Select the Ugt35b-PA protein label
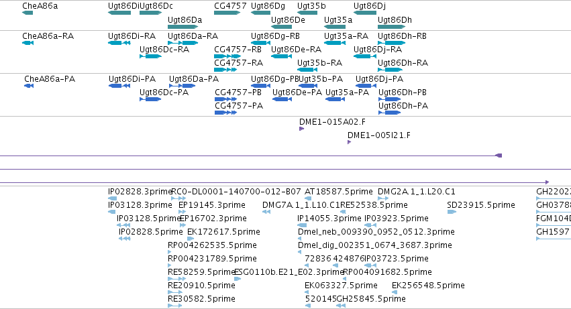 [321, 79]
